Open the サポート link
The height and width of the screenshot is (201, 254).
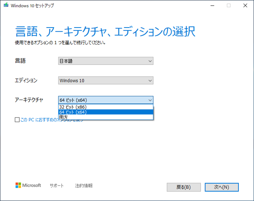[57, 186]
